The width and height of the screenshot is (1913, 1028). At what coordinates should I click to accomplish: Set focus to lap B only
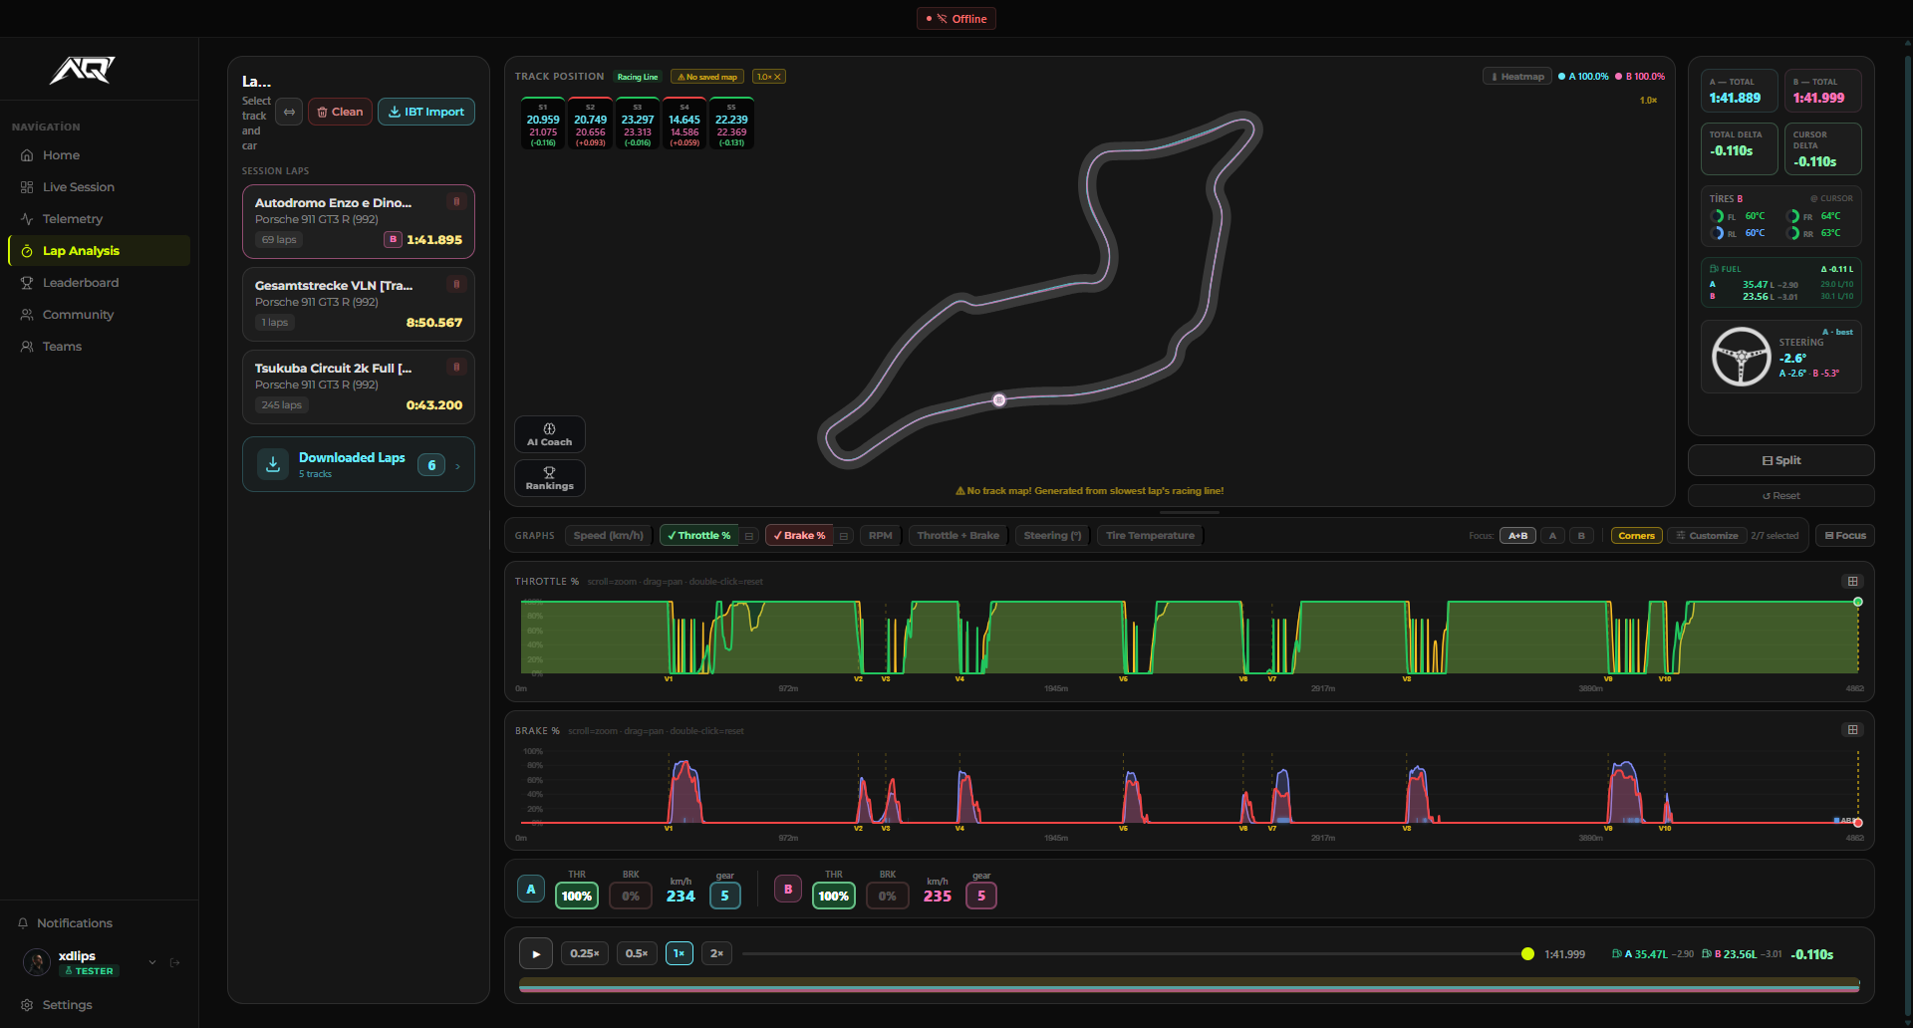click(x=1581, y=536)
